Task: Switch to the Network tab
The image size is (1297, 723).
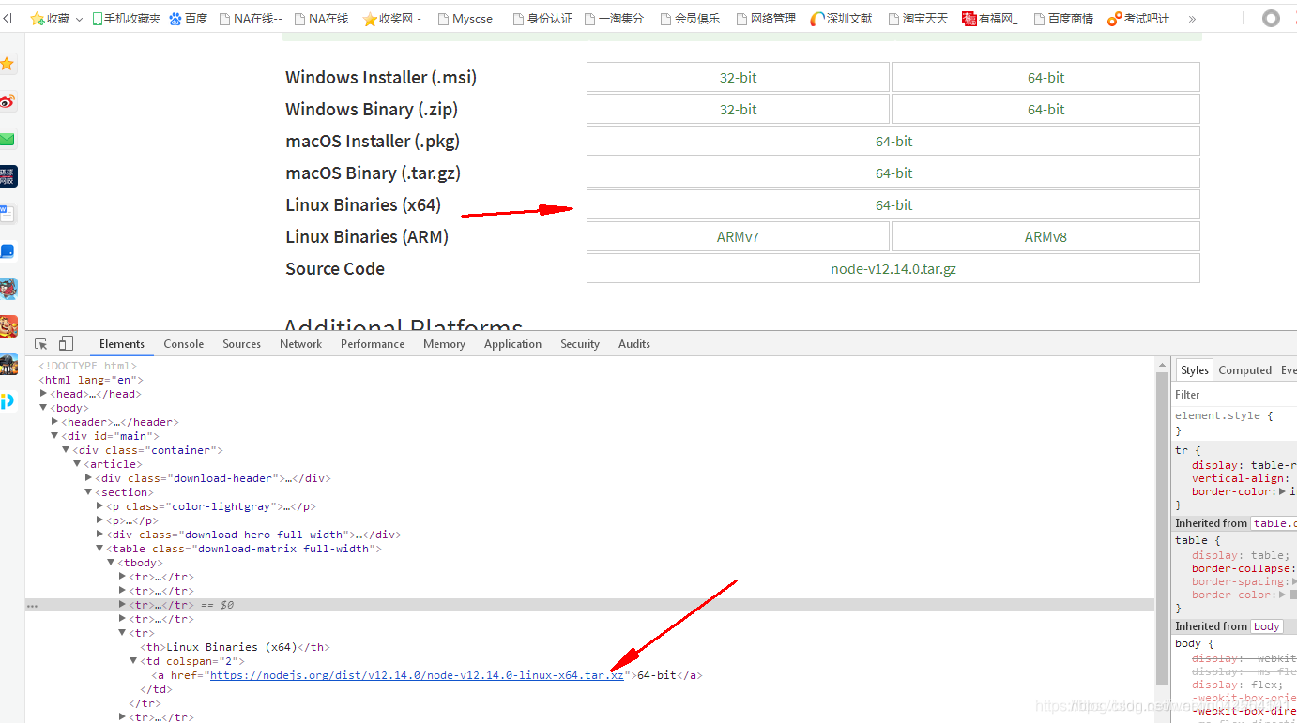Action: pyautogui.click(x=301, y=344)
